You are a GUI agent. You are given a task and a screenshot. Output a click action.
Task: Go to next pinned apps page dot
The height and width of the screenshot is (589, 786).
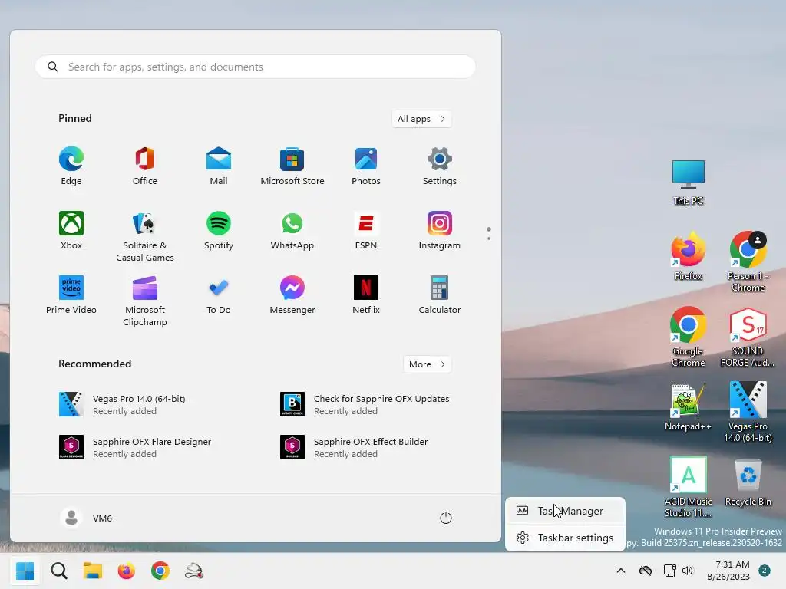point(489,239)
